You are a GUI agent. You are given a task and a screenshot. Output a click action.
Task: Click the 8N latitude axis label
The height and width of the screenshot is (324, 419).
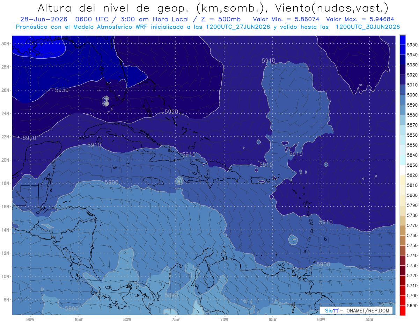click(x=7, y=300)
